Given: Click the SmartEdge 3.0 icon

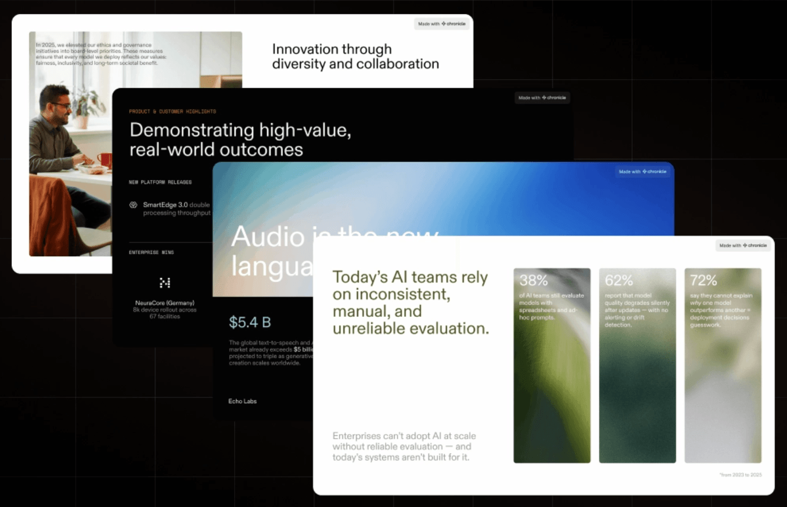Looking at the screenshot, I should coord(133,205).
